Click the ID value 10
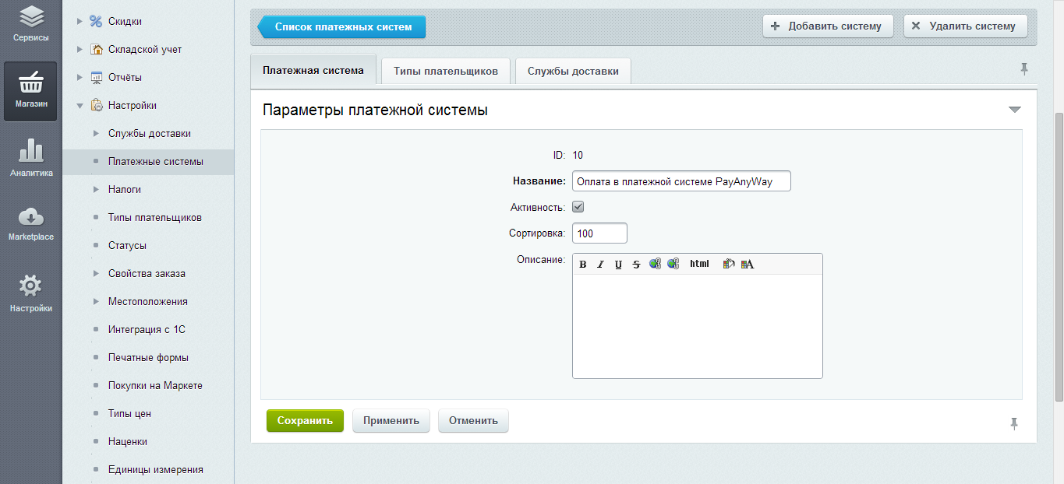1064x484 pixels. point(578,155)
